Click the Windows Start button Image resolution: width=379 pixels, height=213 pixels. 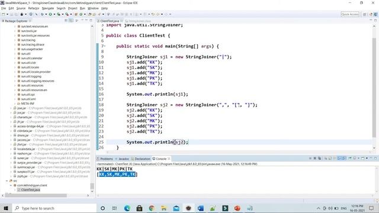6,208
